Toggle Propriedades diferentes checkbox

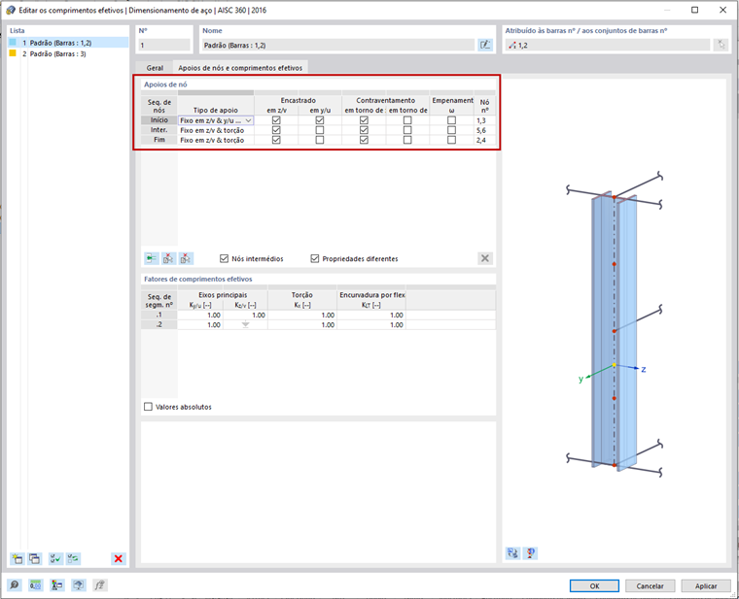pyautogui.click(x=315, y=259)
